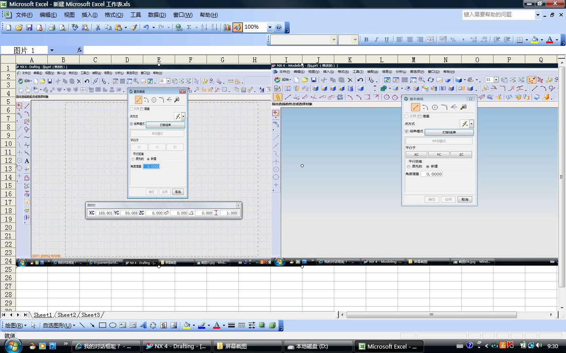Switch to the Sheet2 tab
The height and width of the screenshot is (353, 566).
click(67, 315)
